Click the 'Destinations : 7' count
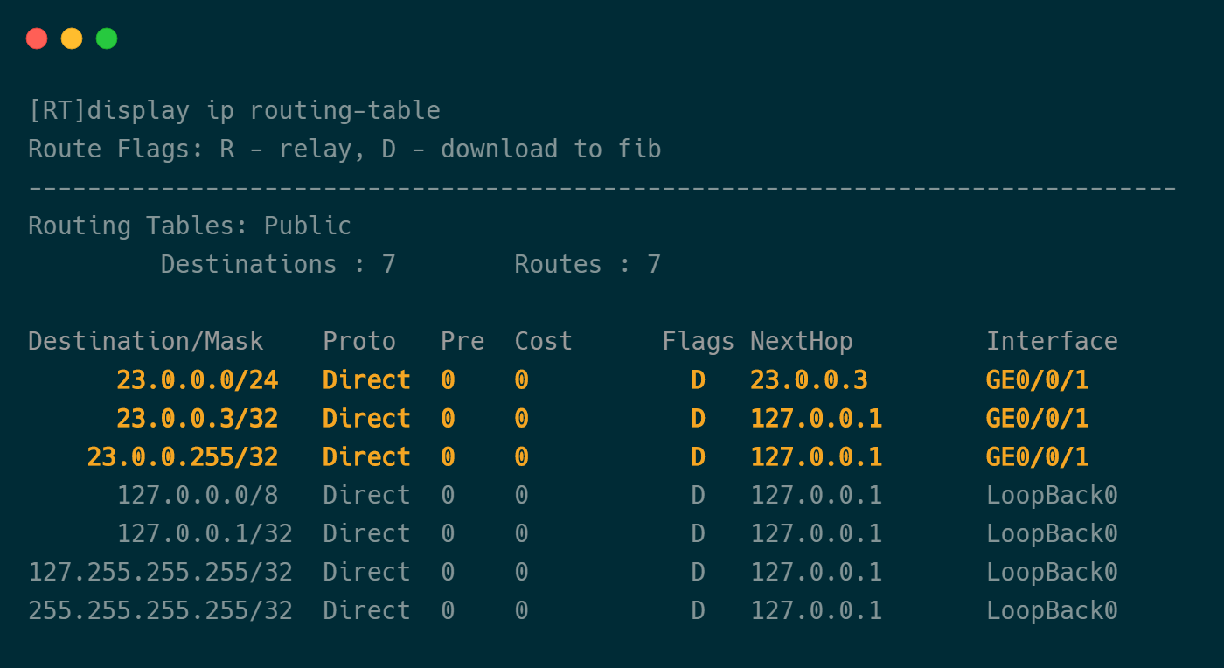 click(278, 265)
